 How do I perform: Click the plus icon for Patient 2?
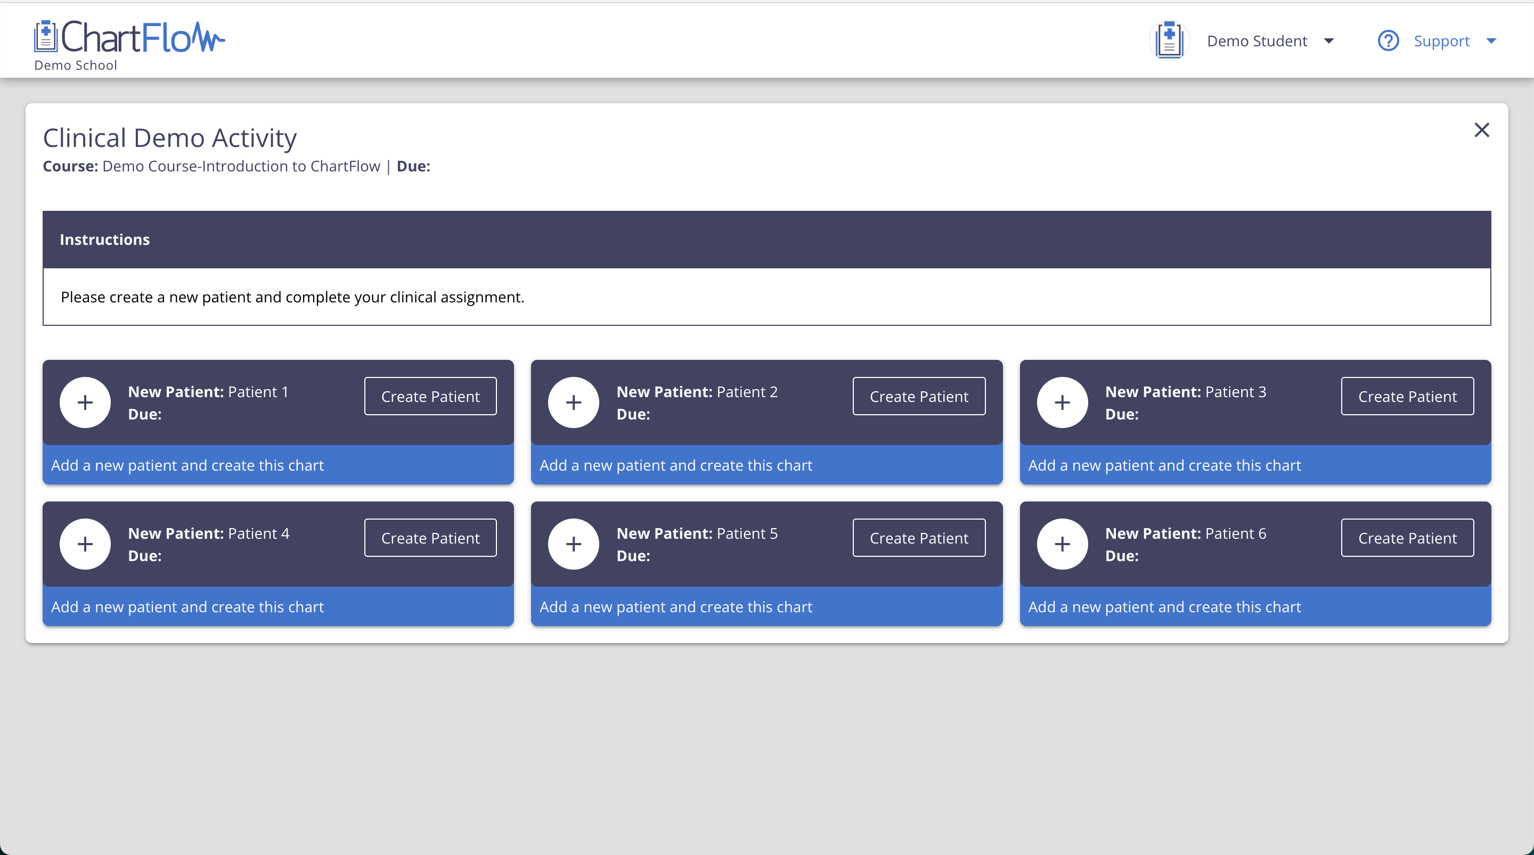(x=574, y=402)
